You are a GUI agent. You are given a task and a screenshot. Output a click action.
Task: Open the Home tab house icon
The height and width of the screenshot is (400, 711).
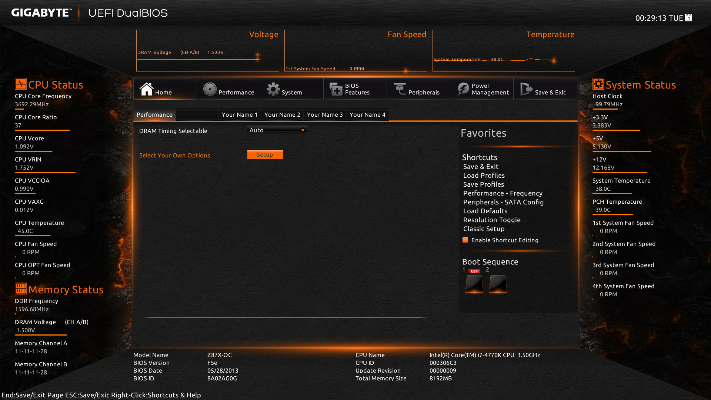click(146, 89)
